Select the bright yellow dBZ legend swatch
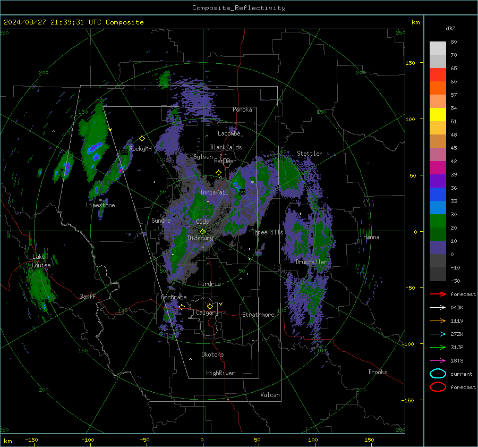This screenshot has height=447, width=478. point(438,114)
